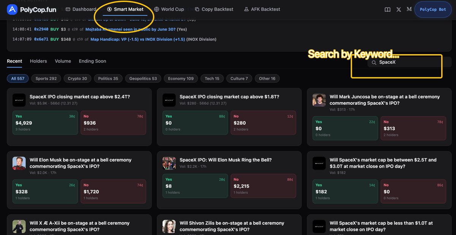This screenshot has width=456, height=235.
Task: Open the Dashboard tab
Action: pos(81,9)
